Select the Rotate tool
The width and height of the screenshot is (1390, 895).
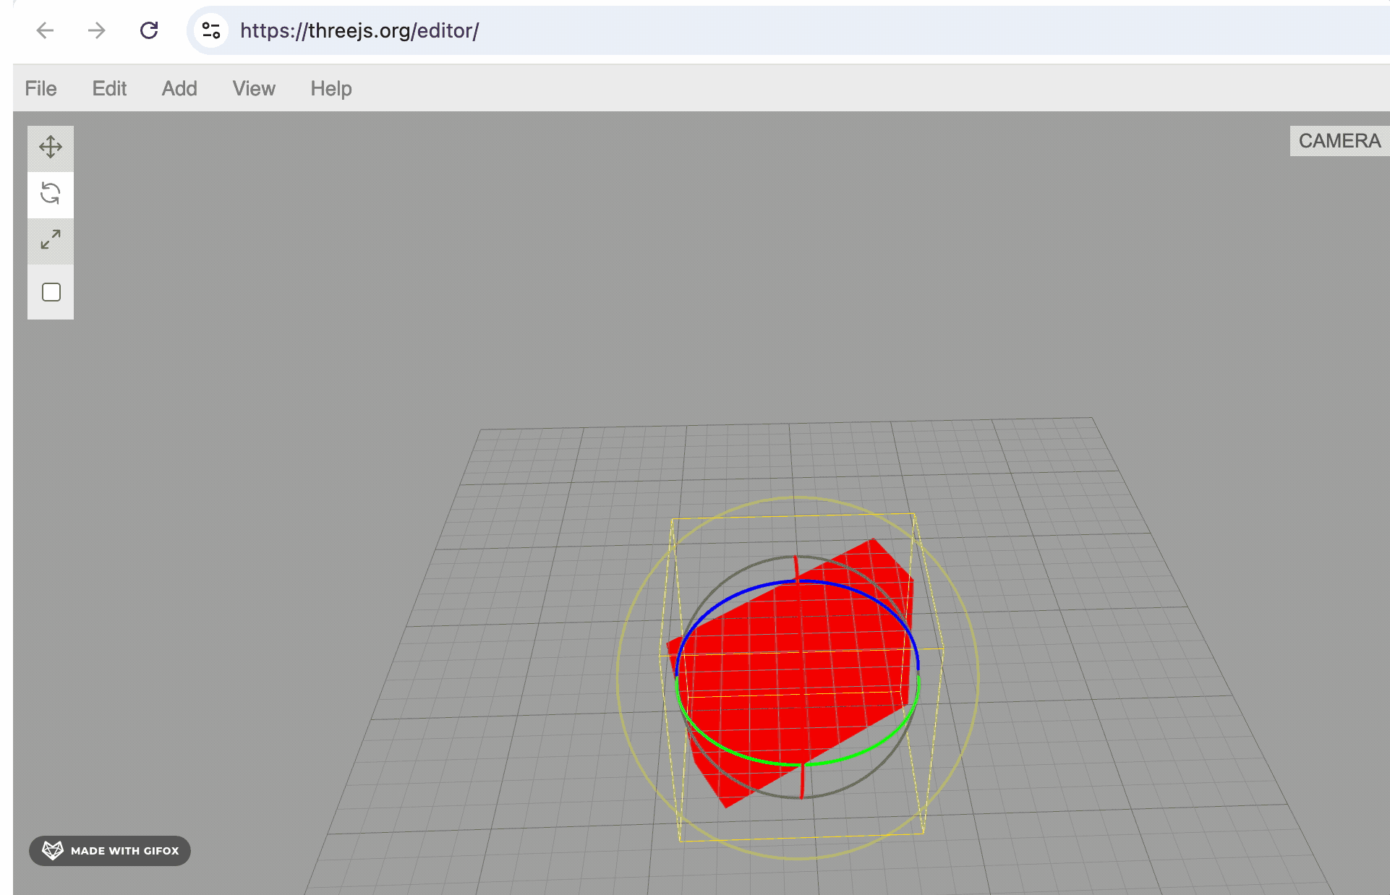(x=51, y=194)
